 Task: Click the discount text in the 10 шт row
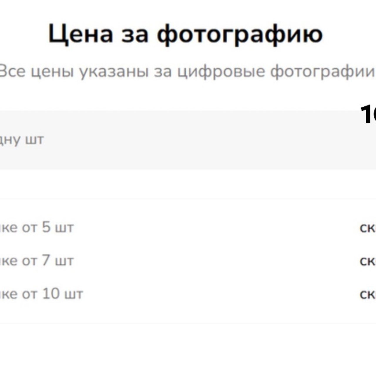click(x=368, y=294)
